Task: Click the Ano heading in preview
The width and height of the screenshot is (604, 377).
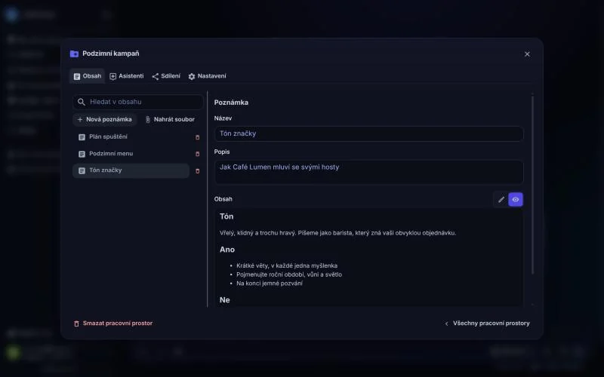Action: tap(227, 250)
